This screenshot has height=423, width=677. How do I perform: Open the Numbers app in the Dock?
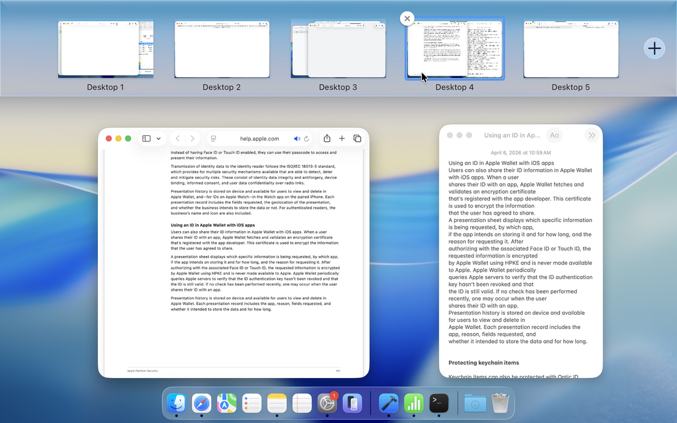click(x=414, y=403)
